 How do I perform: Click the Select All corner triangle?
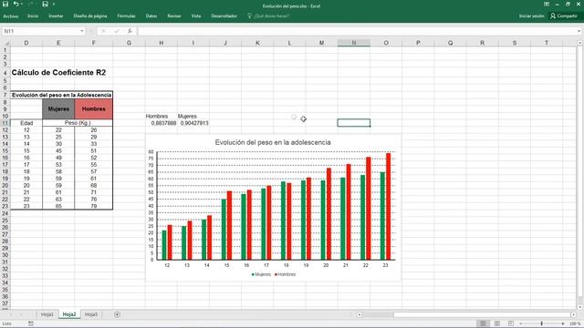point(5,43)
